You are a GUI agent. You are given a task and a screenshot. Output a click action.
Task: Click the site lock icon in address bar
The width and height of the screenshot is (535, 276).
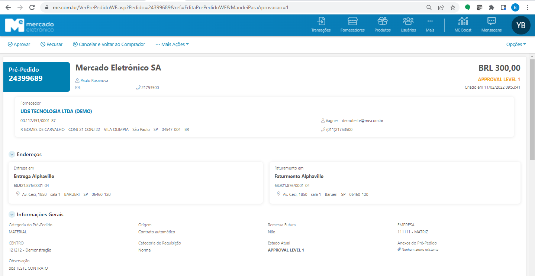[46, 7]
